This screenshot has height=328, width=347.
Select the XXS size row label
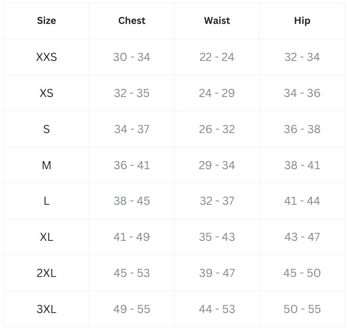46,57
